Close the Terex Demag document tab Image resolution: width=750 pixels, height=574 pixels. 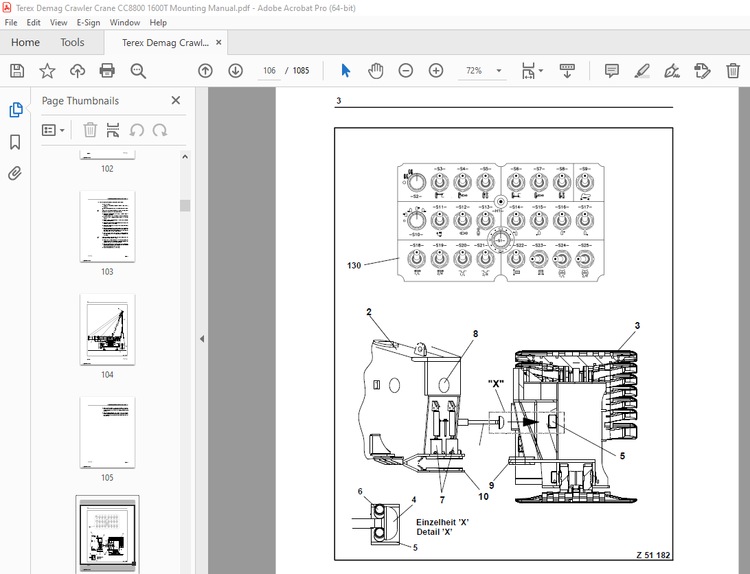[x=218, y=42]
